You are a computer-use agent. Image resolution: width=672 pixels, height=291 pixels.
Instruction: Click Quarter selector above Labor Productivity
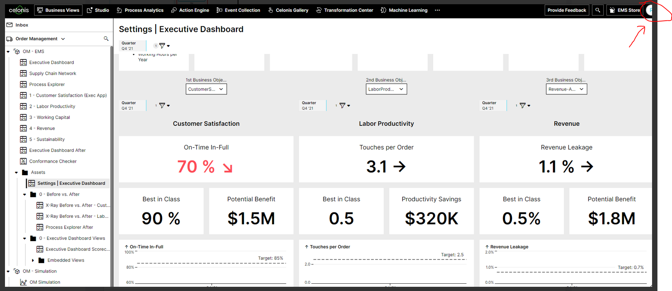pyautogui.click(x=312, y=105)
